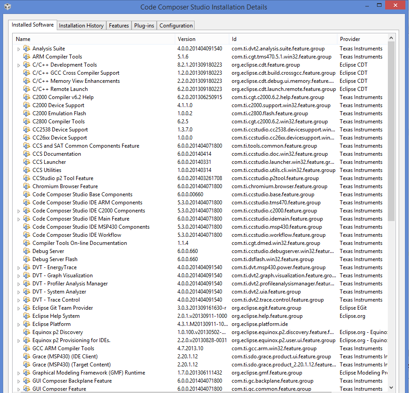Click the Eclipse Git Team Provider icon
Image resolution: width=409 pixels, height=393 pixels.
(x=27, y=308)
